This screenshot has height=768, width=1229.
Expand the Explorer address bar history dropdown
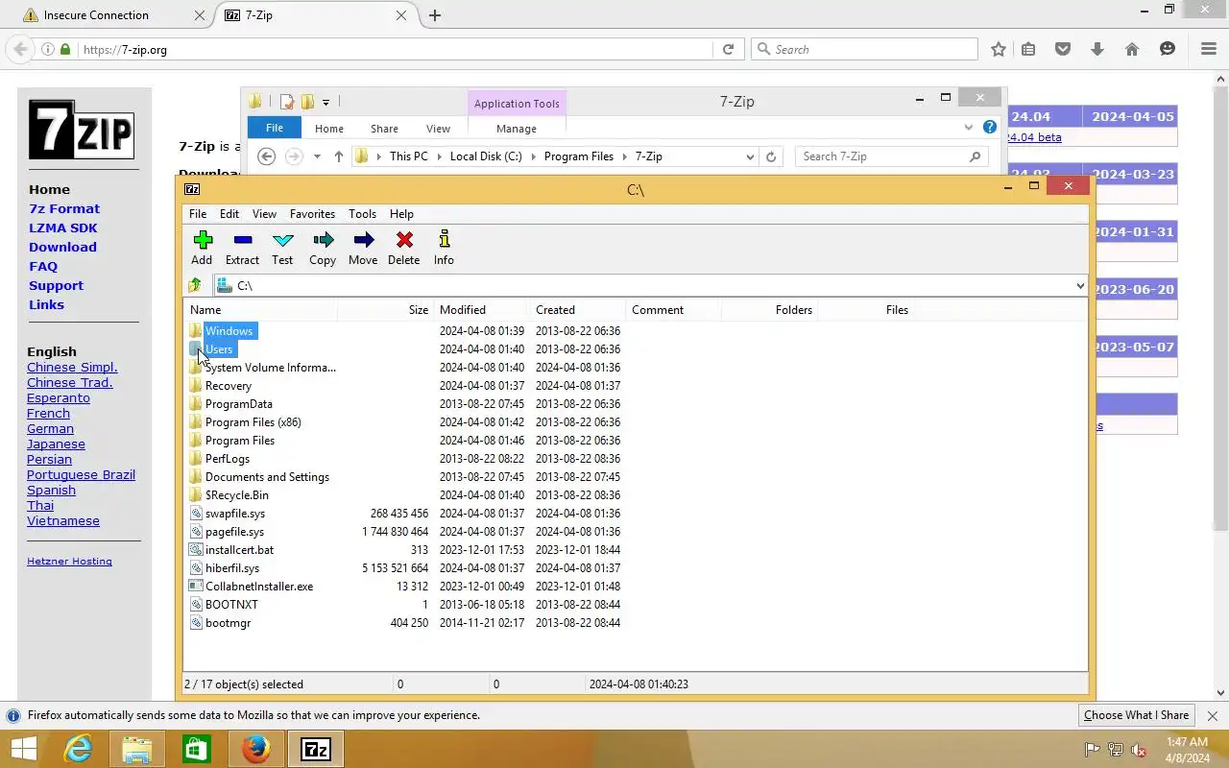point(750,156)
